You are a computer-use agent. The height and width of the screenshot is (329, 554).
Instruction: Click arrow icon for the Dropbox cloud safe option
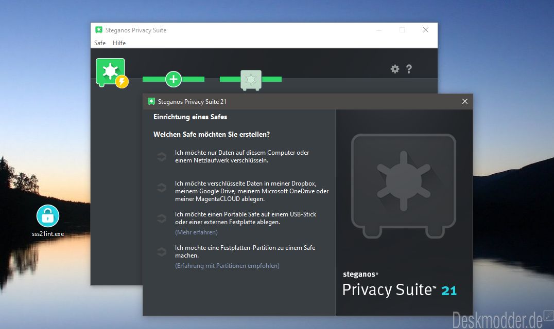point(162,187)
